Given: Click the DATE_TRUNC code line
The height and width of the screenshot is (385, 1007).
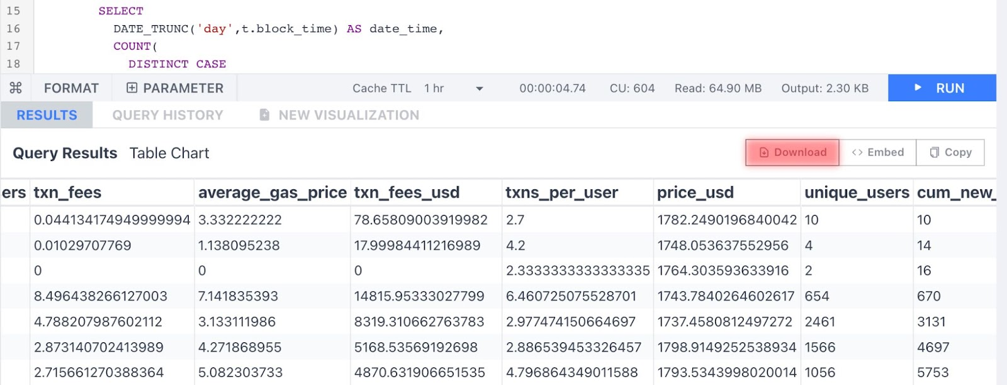Looking at the screenshot, I should click(x=278, y=29).
